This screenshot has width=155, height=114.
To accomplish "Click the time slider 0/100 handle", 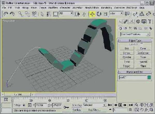I will (18, 95).
